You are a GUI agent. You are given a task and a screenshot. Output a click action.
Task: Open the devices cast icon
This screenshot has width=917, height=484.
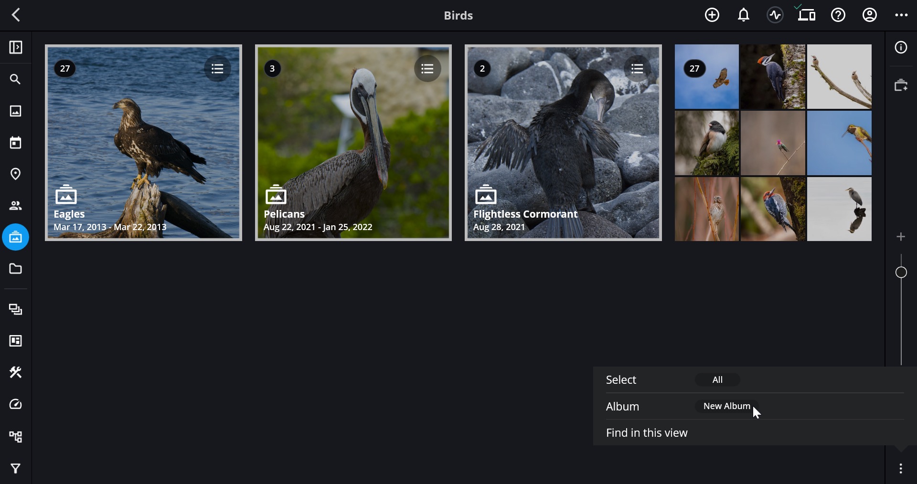[807, 15]
